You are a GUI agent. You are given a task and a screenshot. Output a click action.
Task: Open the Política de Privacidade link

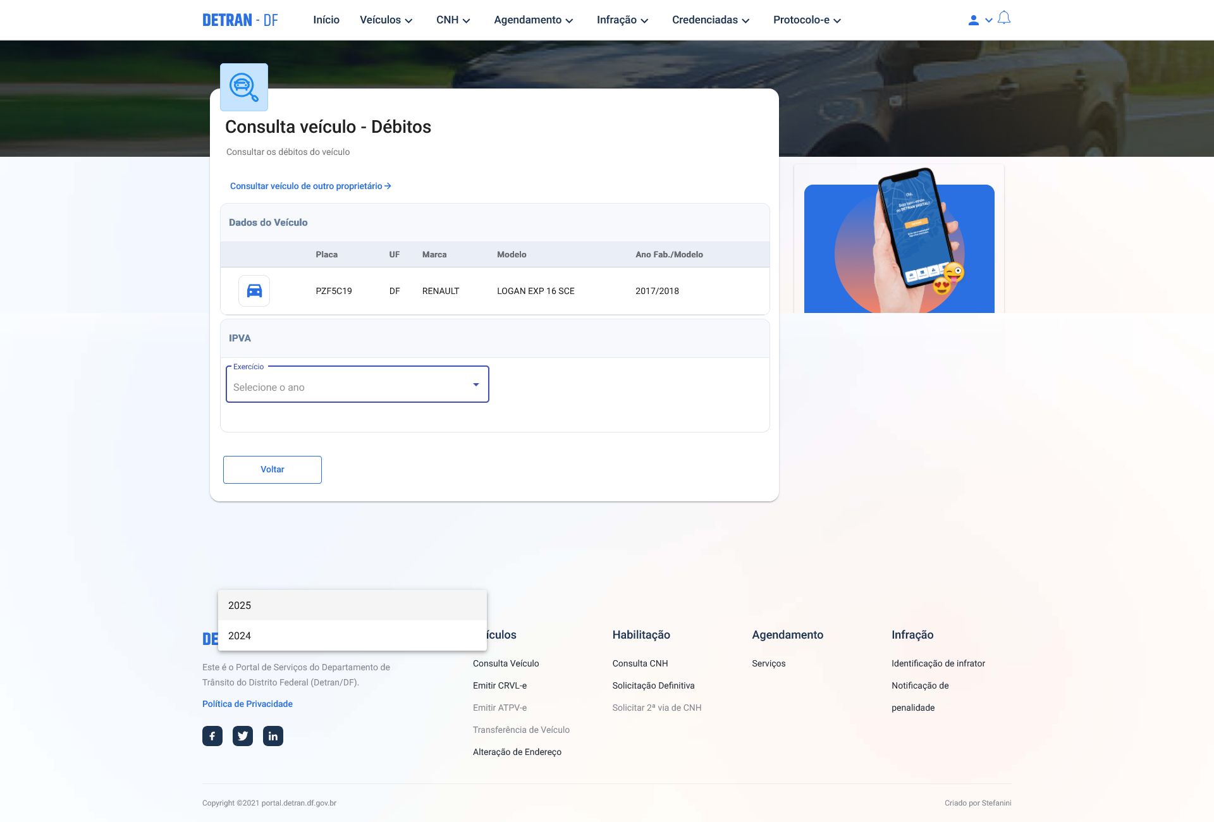point(247,704)
